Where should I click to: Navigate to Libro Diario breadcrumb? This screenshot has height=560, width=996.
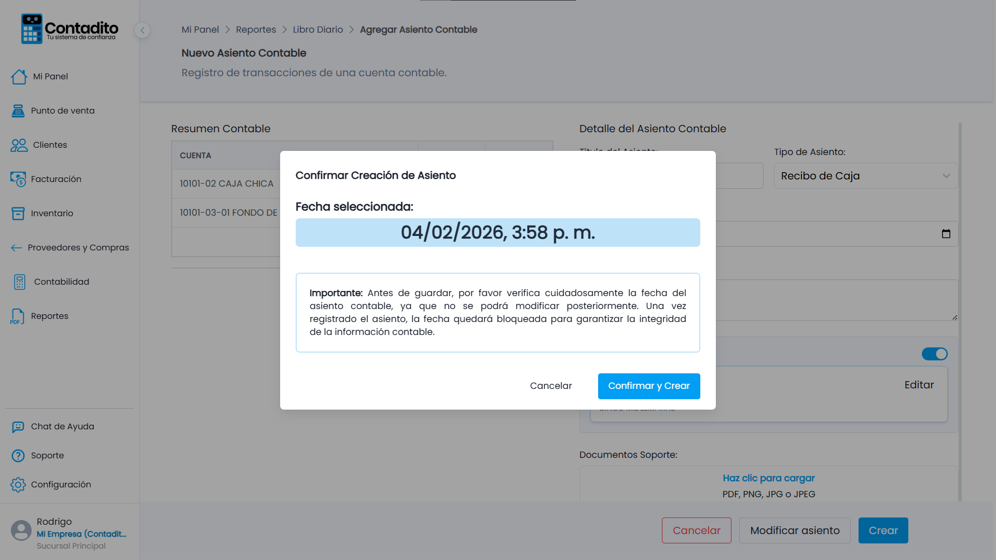tap(318, 30)
